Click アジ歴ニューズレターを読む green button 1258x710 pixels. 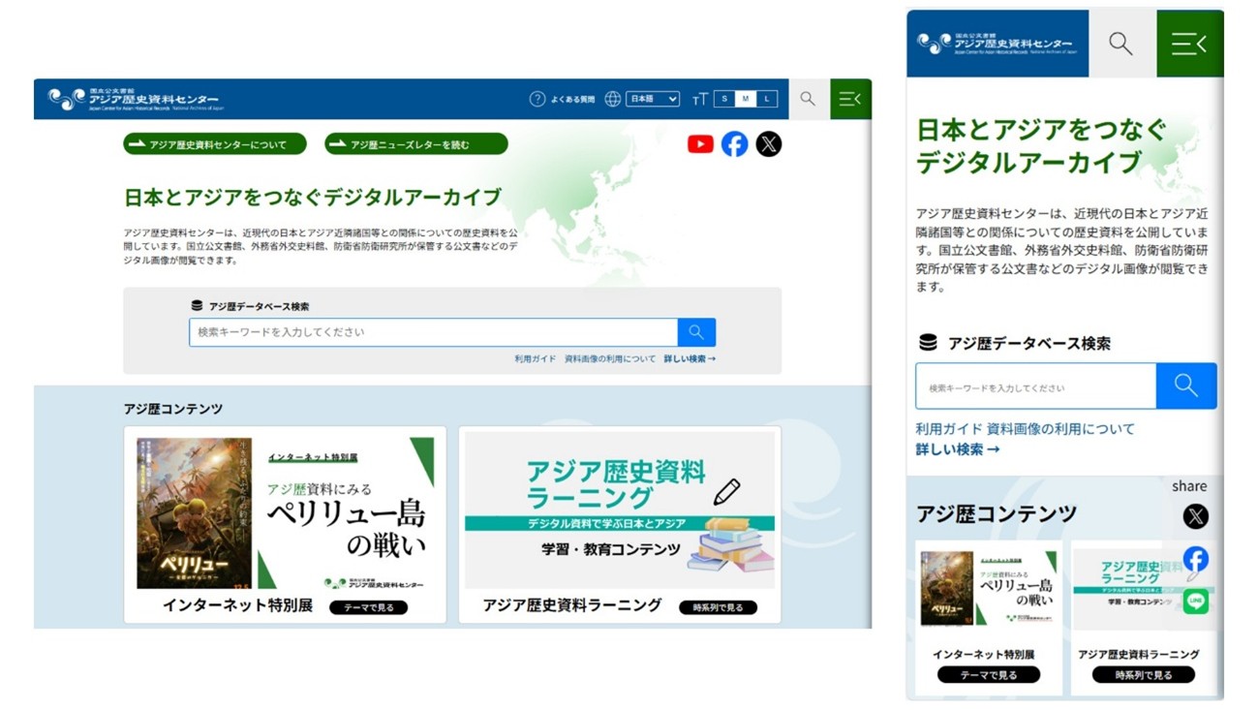click(416, 144)
